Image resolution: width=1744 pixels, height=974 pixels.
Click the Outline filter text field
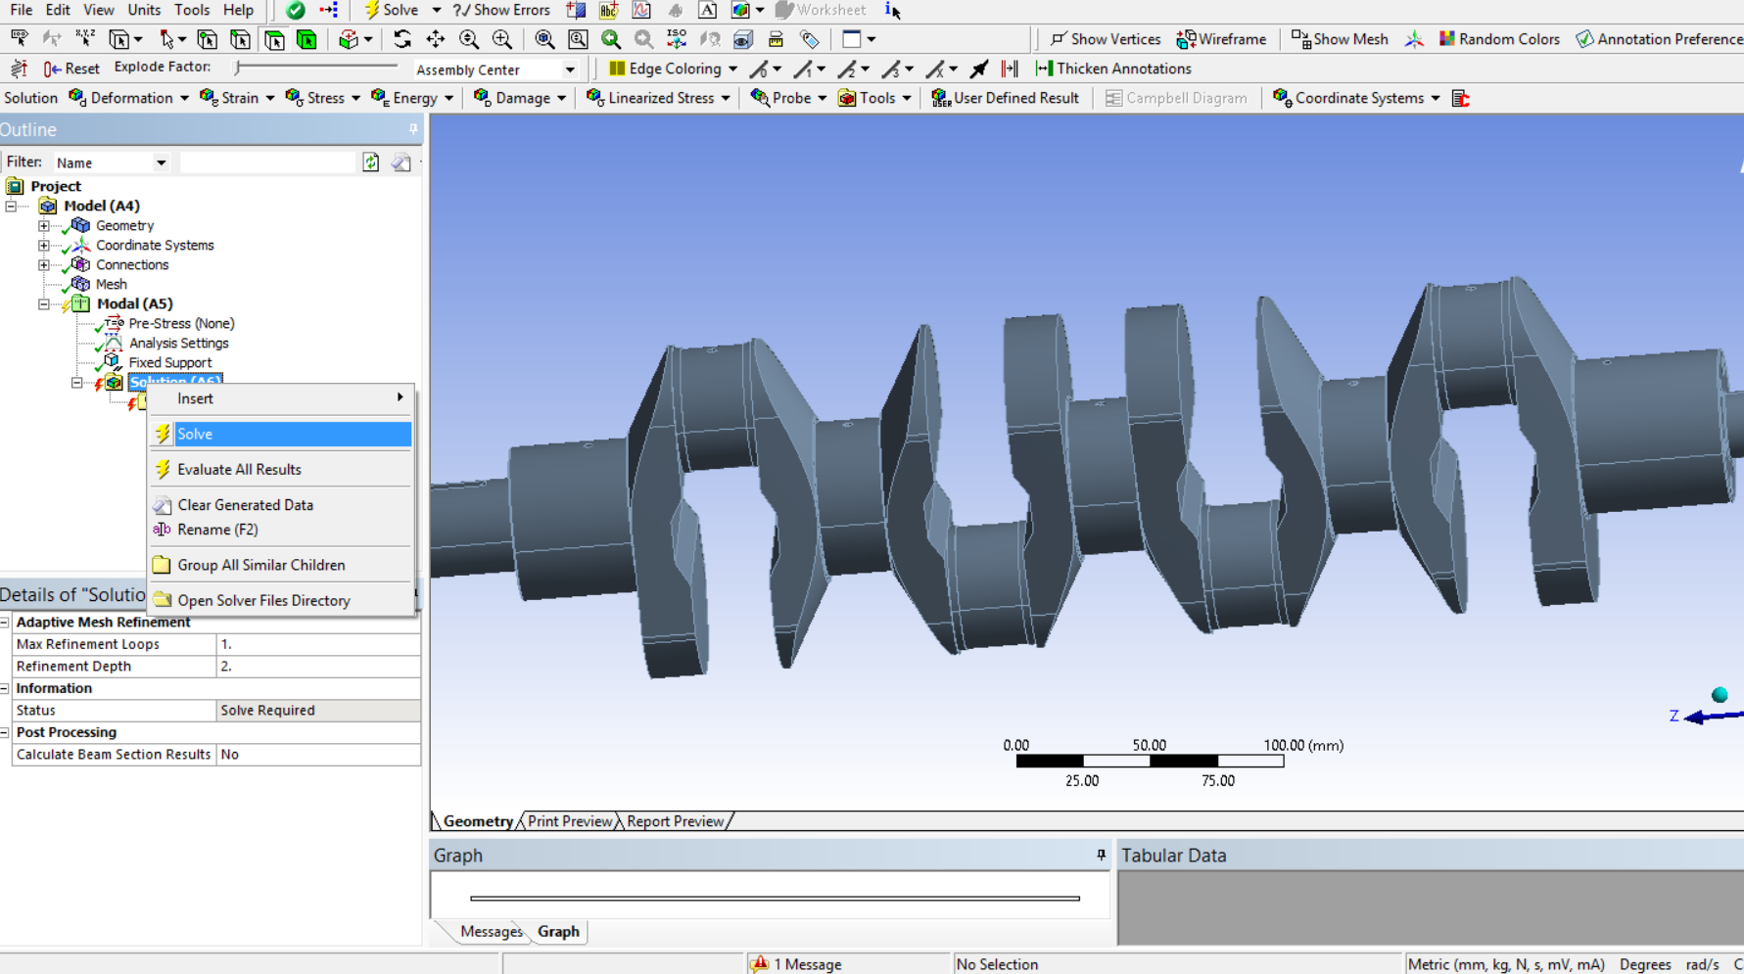(267, 162)
